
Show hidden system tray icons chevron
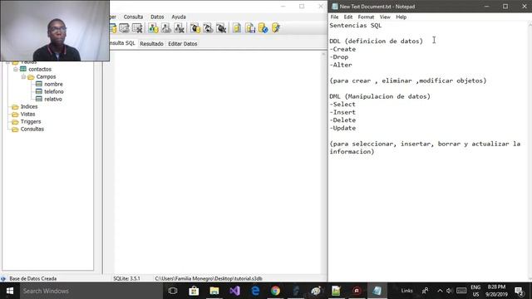[x=440, y=291]
